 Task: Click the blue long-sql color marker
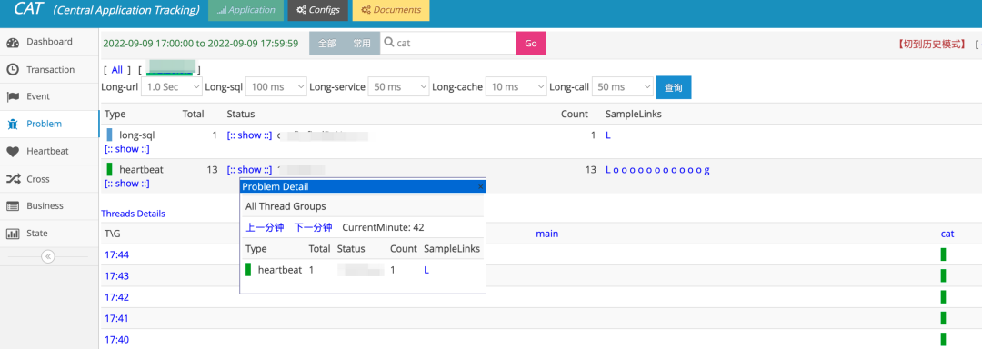tap(110, 135)
